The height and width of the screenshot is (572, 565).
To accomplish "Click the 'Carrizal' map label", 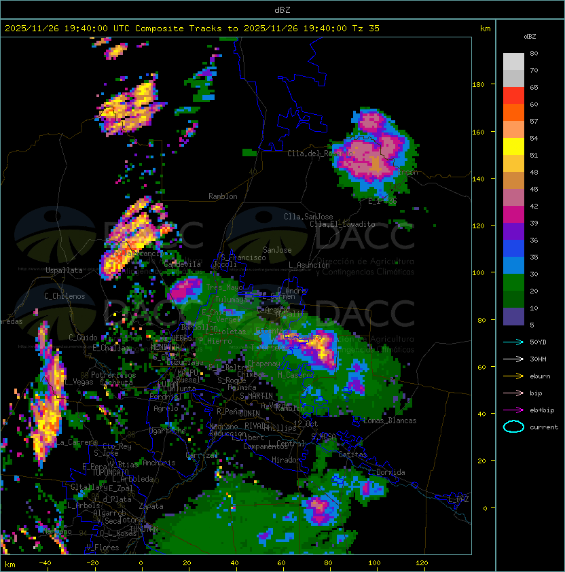I will pyautogui.click(x=202, y=455).
